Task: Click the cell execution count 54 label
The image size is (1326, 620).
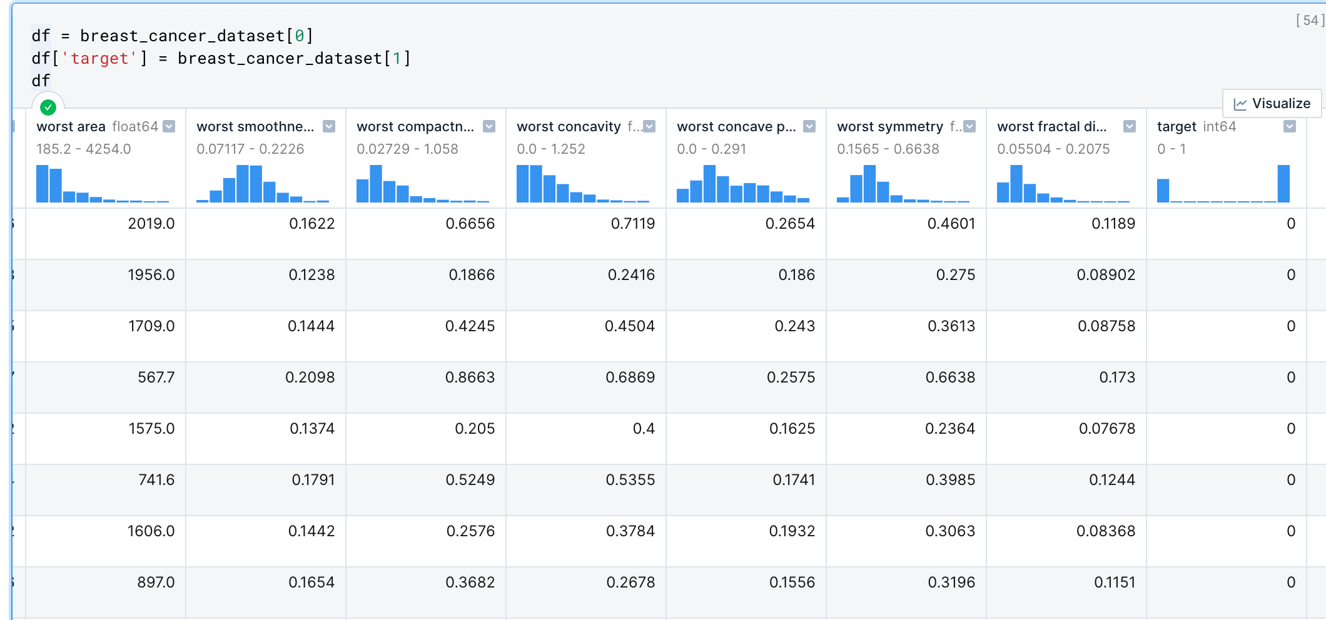Action: click(1310, 21)
